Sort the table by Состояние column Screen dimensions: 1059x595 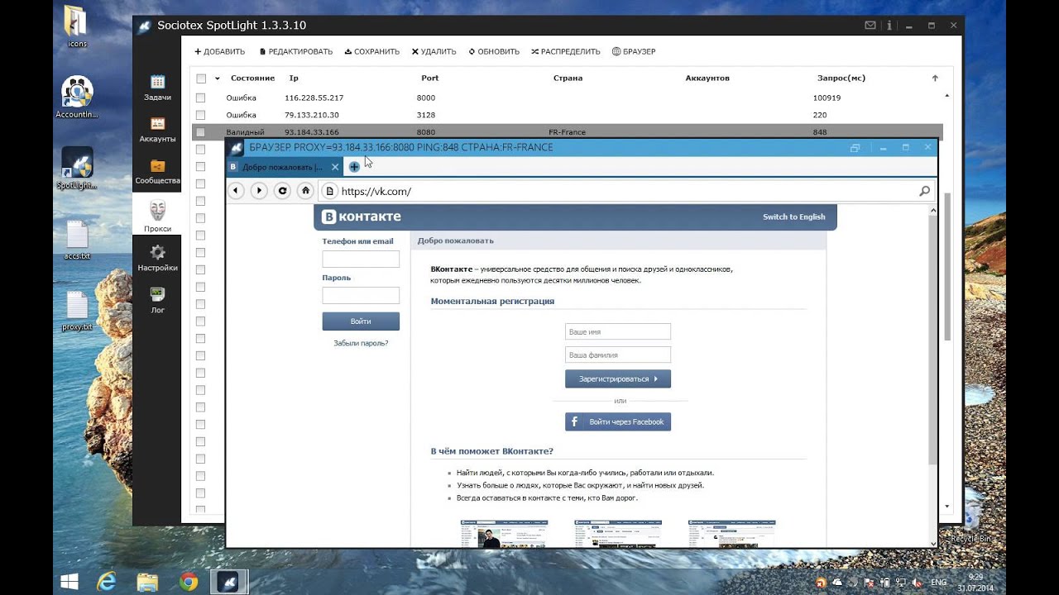click(252, 78)
